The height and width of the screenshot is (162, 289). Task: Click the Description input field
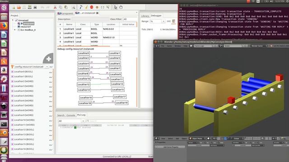[x=90, y=19]
